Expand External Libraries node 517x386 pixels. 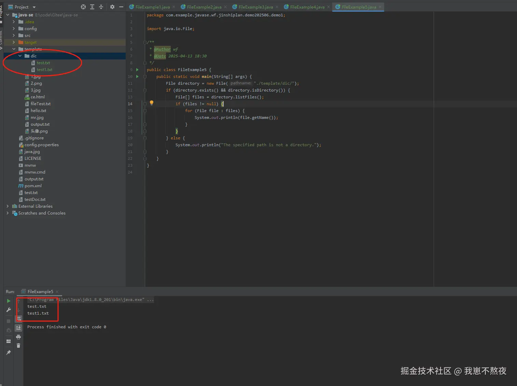click(8, 206)
